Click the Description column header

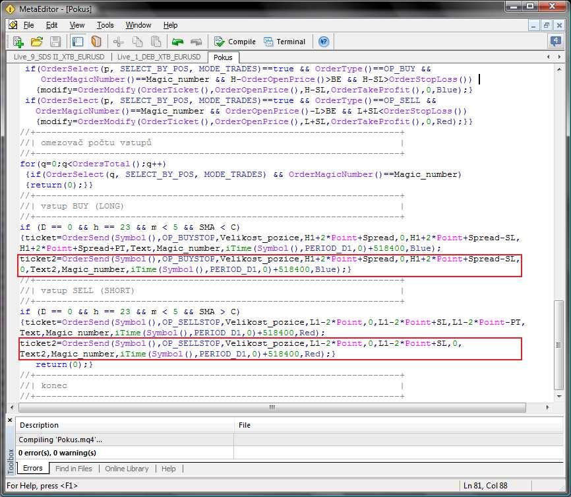coord(125,425)
